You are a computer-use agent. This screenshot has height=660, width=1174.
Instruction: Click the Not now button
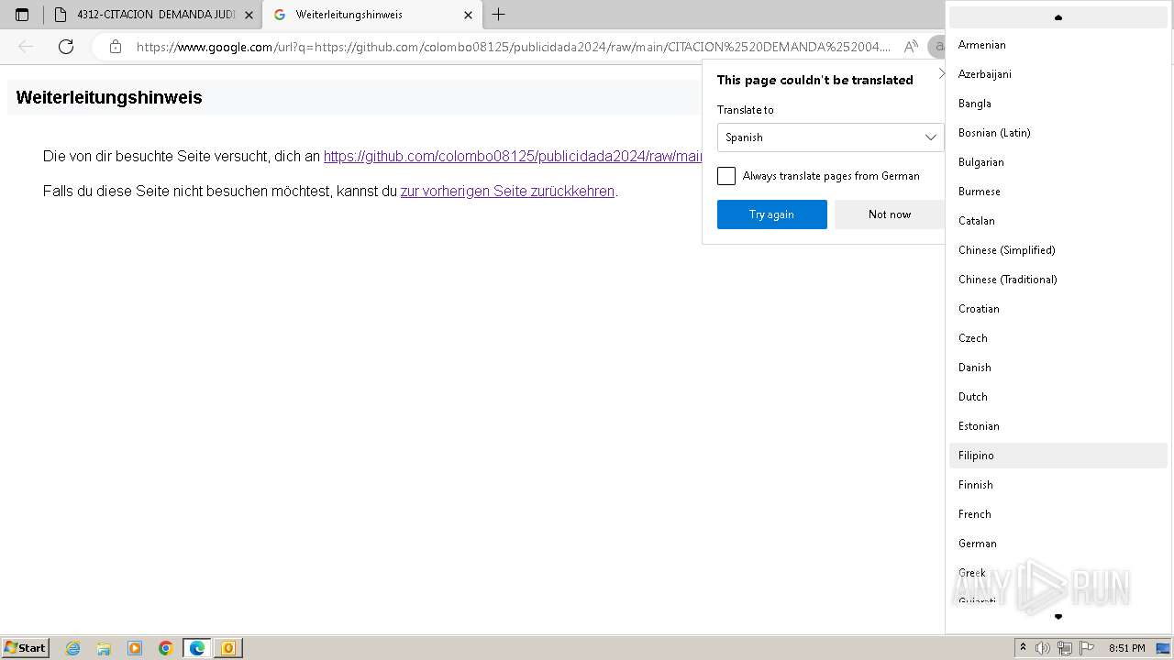click(890, 214)
